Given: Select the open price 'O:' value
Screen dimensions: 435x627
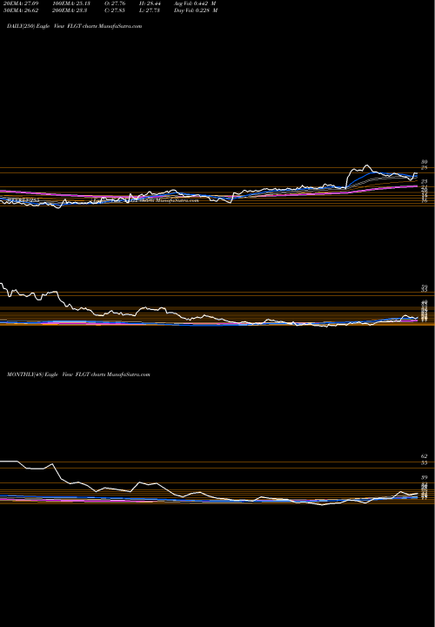Looking at the screenshot, I should (115, 3).
